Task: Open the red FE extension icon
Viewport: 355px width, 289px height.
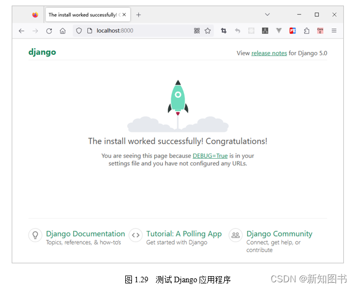Action: pos(293,31)
